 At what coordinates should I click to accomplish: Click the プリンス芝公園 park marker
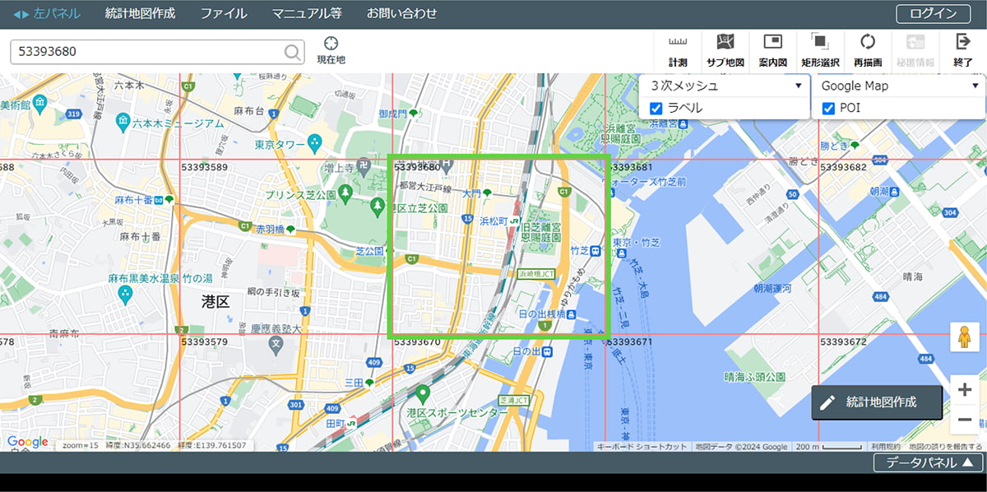[x=345, y=194]
